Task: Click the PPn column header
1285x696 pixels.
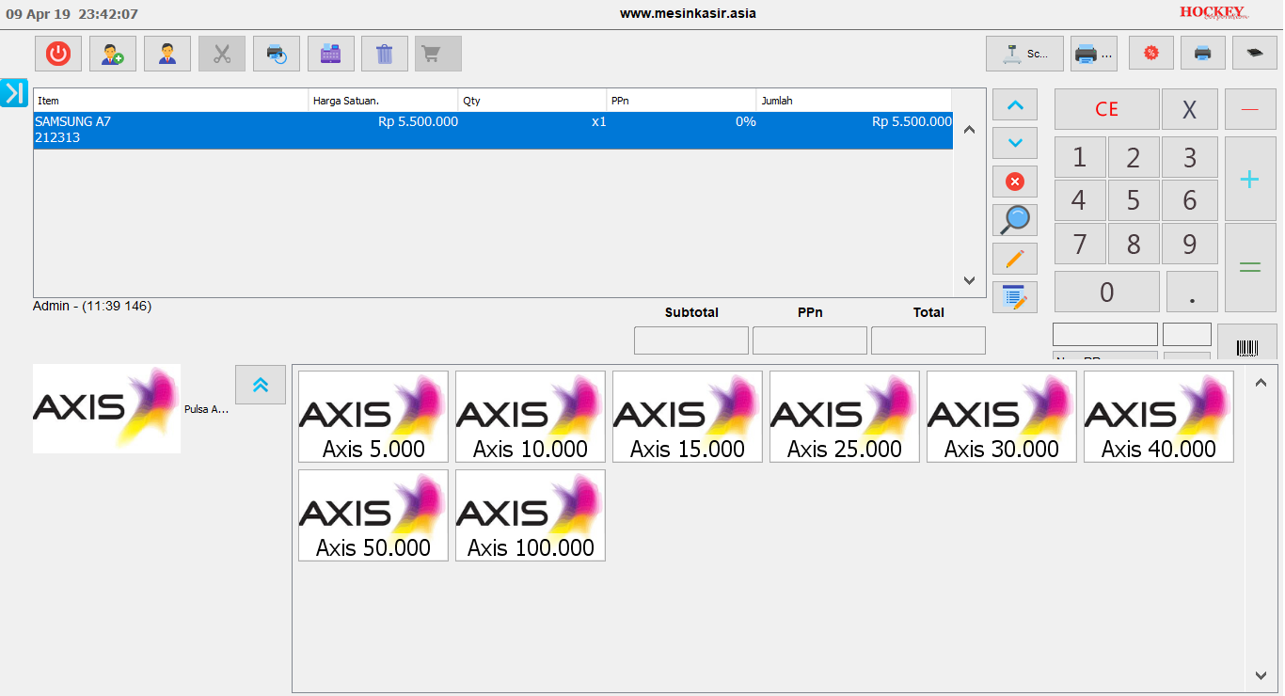Action: click(x=682, y=101)
